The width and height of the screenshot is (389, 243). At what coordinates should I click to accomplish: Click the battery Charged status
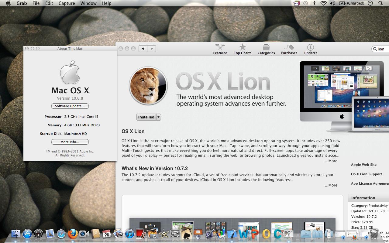pos(351,3)
